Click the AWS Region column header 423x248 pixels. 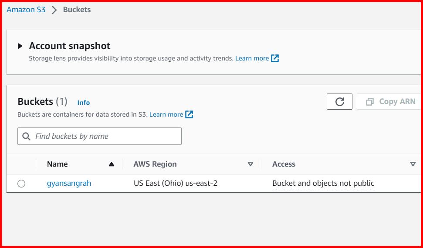(x=155, y=164)
